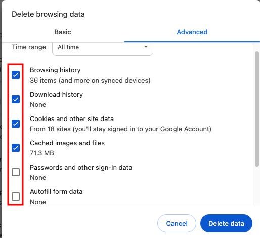Viewport: 260px width, 238px height.
Task: Open the Time range dropdown
Action: (x=103, y=48)
